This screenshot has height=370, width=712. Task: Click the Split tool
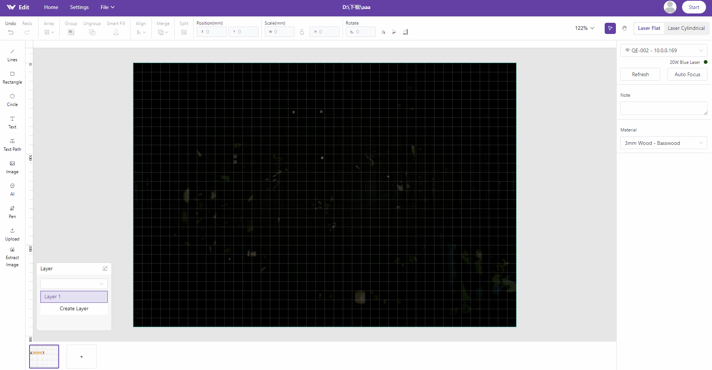[x=184, y=28]
